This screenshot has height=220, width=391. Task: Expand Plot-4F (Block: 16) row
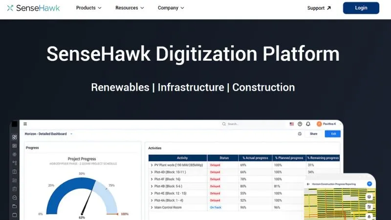pos(152,179)
